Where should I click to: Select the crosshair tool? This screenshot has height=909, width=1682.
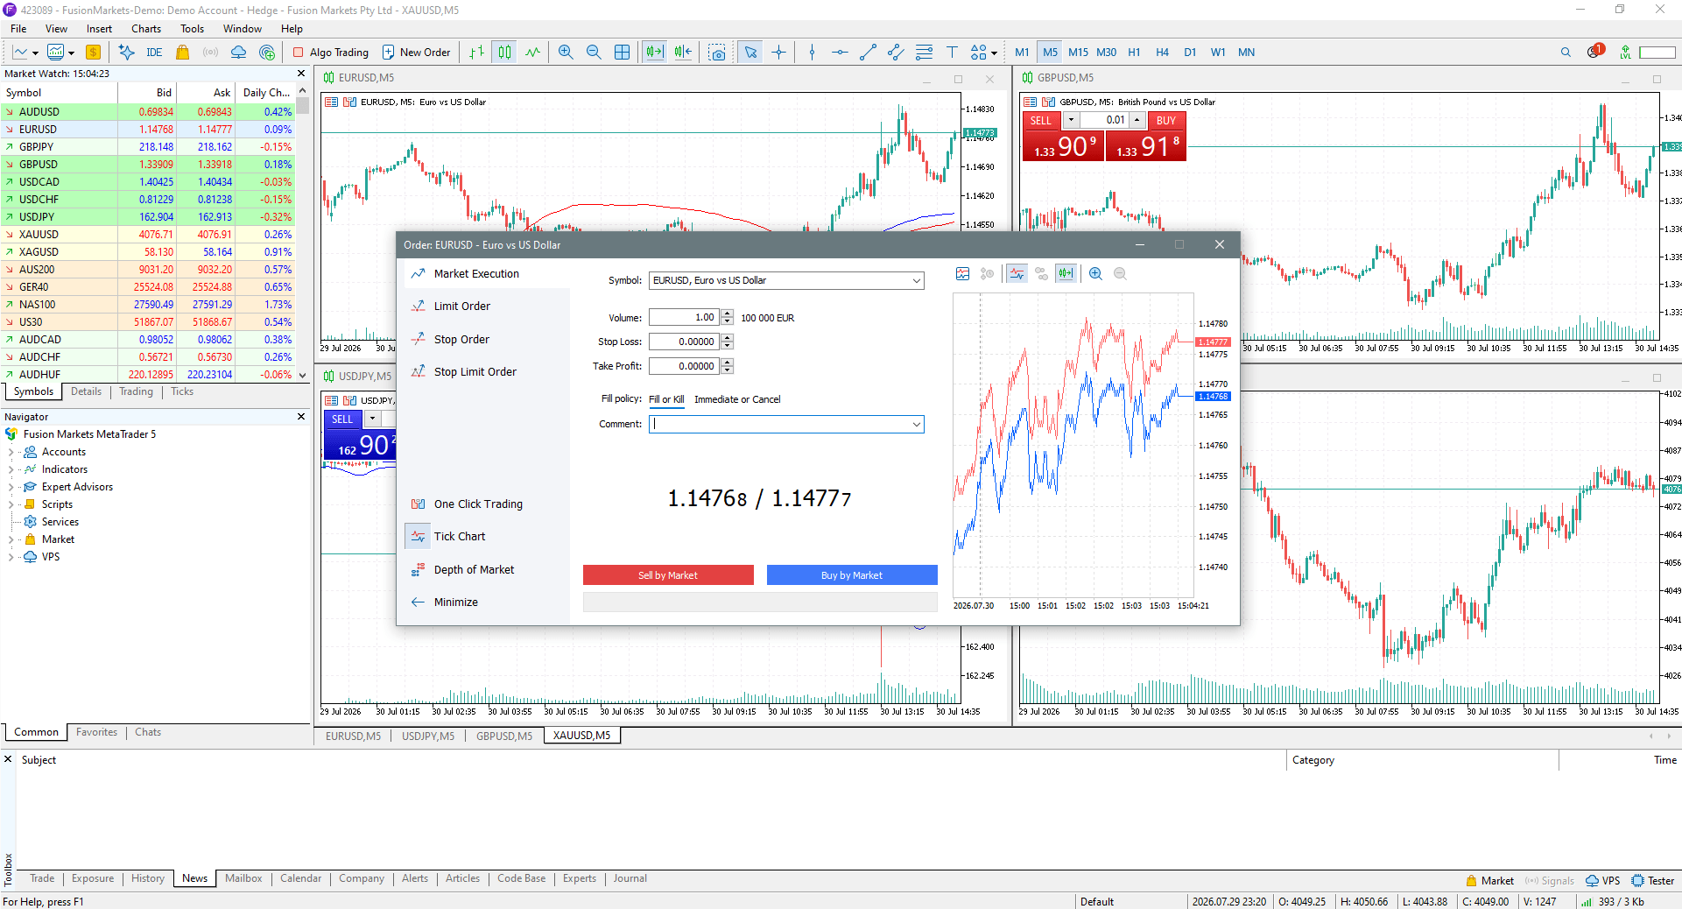pos(778,53)
